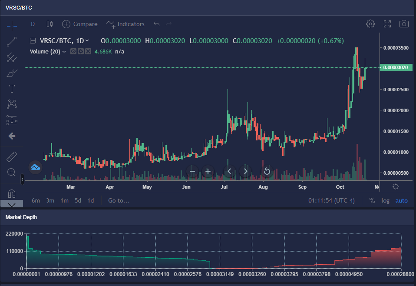This screenshot has height=286, width=416.
Task: Click the current price label 0.00003020
Action: (x=396, y=67)
